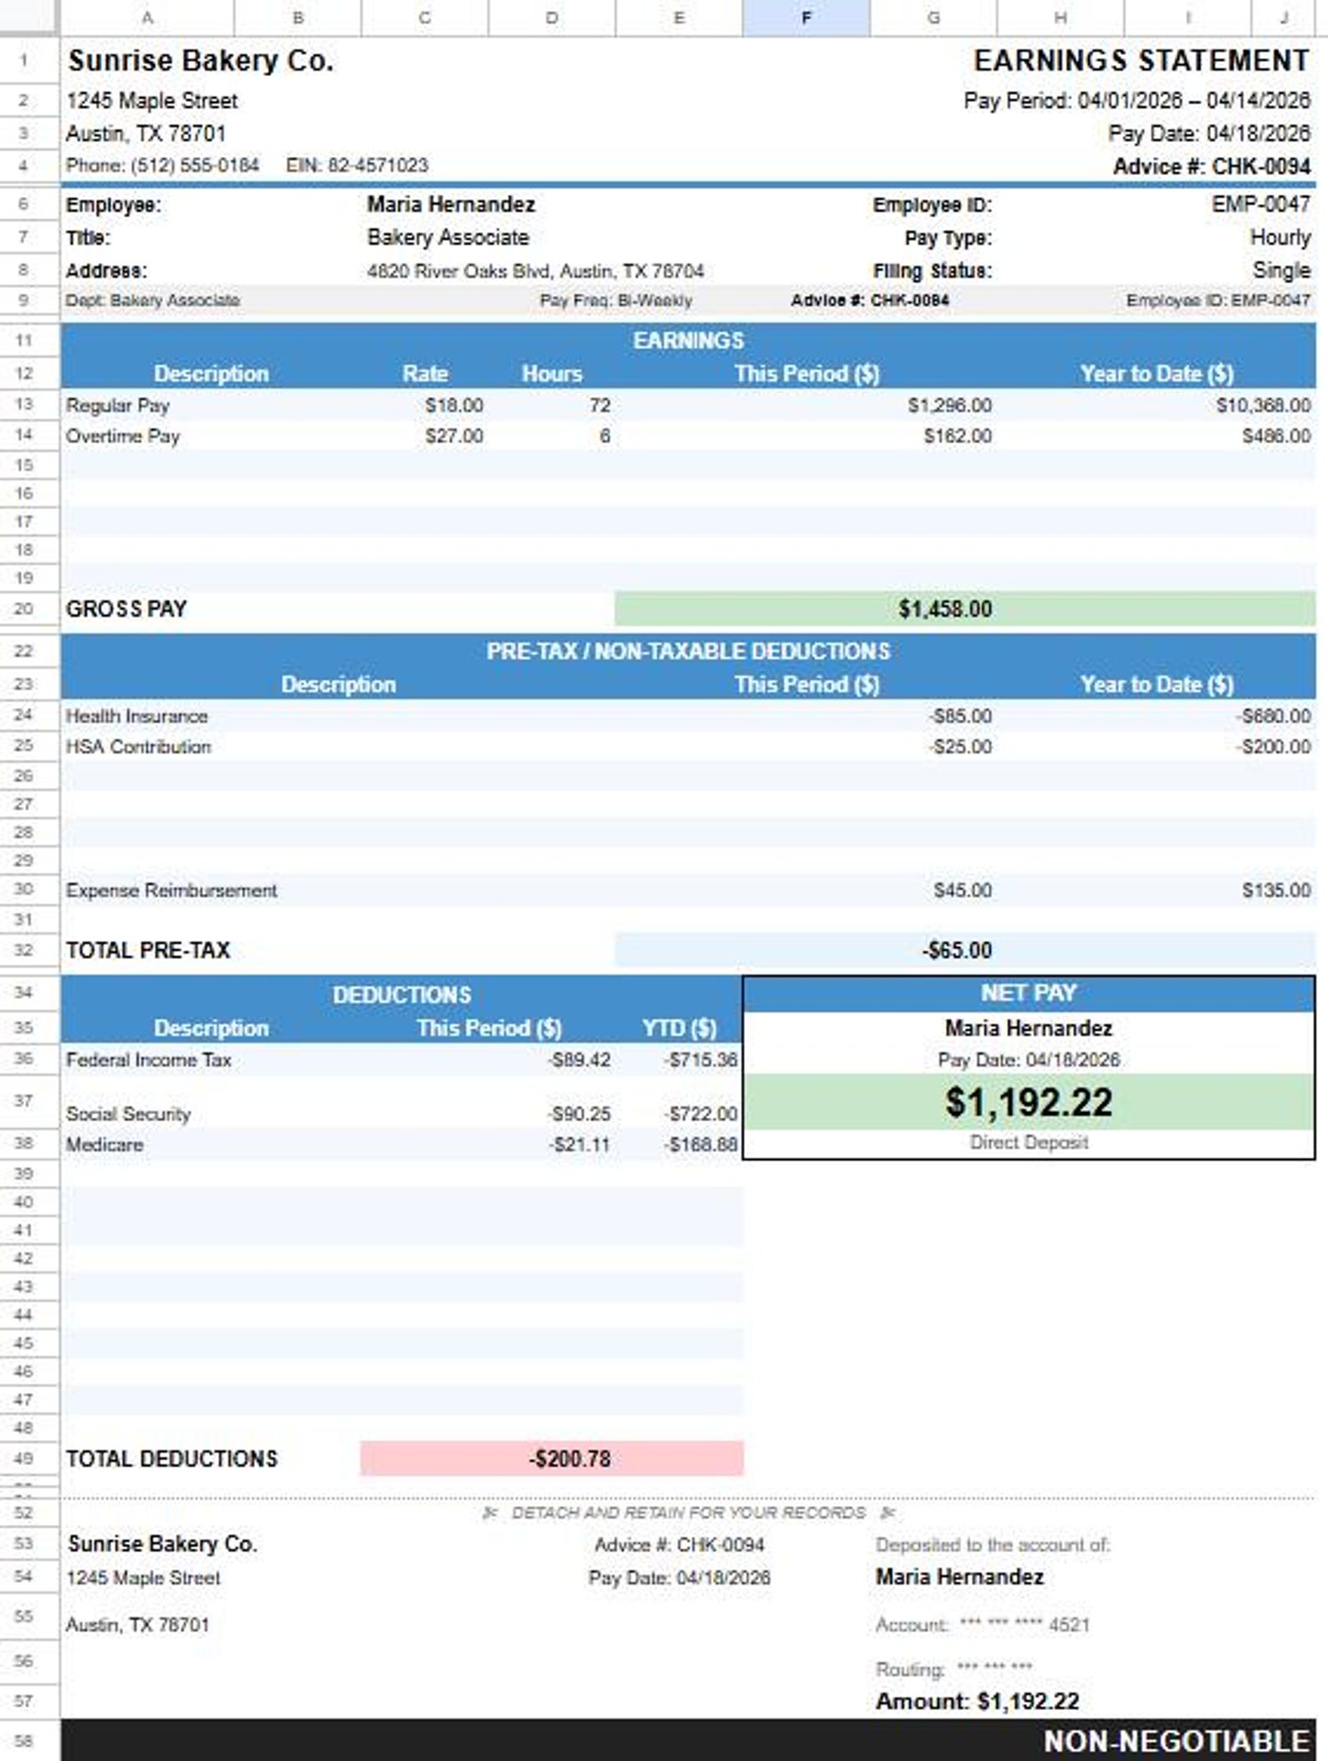Click the large "$1,192.22" in the Net Pay box
Viewport: 1328px width, 1761px height.
tap(1029, 1102)
